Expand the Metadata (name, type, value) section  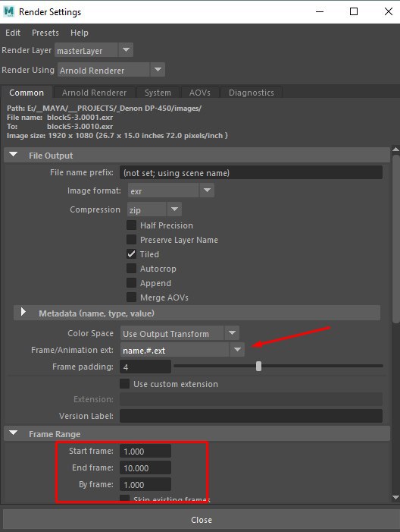point(23,312)
